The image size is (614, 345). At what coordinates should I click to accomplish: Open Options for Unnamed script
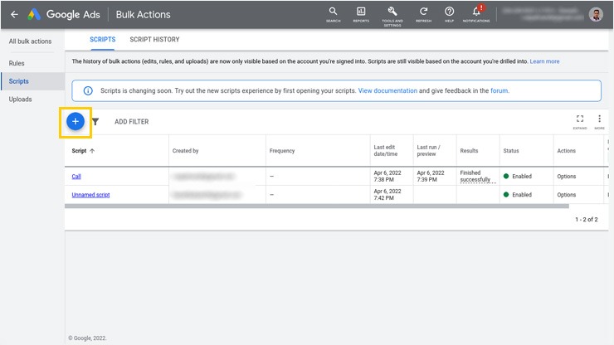pos(566,195)
